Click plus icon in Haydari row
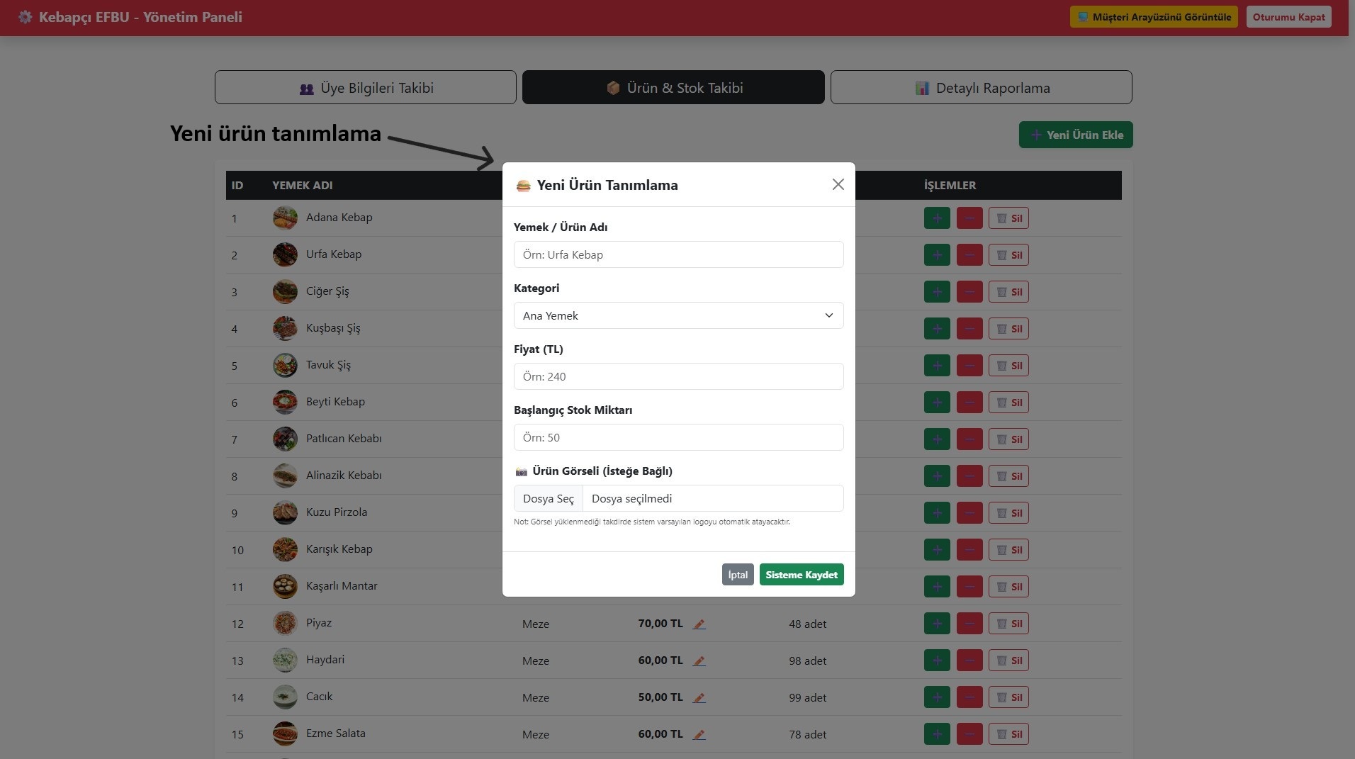 click(937, 660)
